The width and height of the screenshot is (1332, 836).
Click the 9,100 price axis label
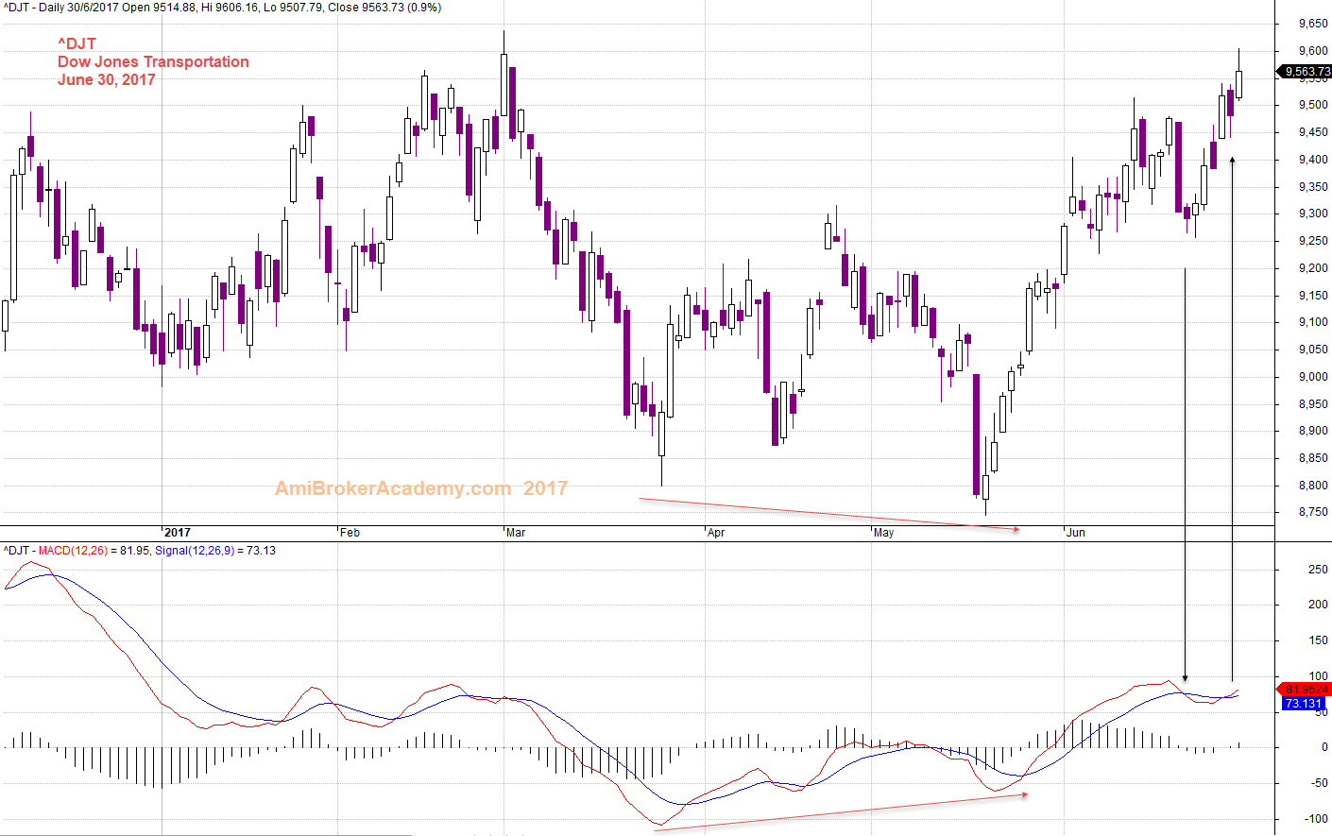click(x=1312, y=322)
